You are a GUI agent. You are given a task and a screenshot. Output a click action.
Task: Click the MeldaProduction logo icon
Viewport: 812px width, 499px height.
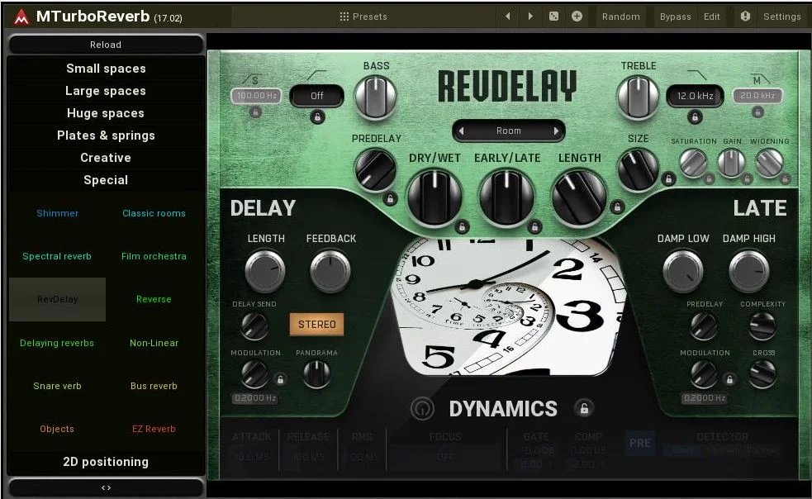(21, 17)
